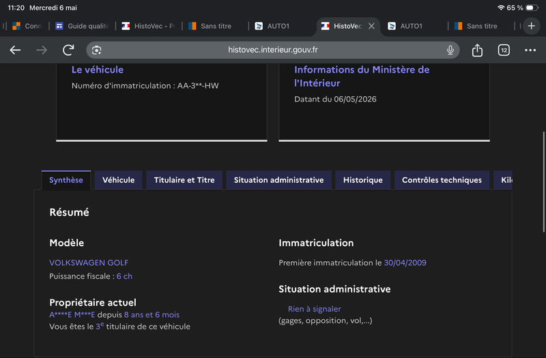
Task: Select the address bar URL field
Action: pos(272,50)
